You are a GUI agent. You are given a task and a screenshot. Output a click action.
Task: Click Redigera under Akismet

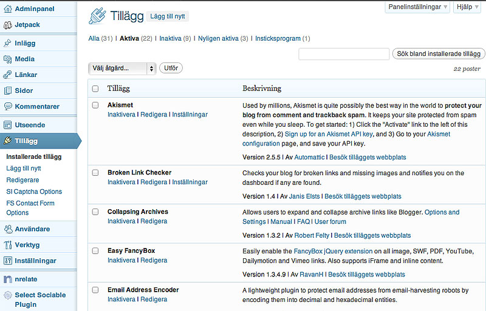point(154,115)
